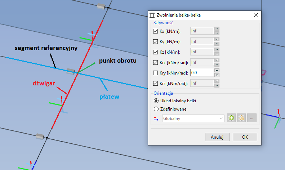Uncheck the Ky [kN/m] stiffness checkbox

tap(155, 41)
